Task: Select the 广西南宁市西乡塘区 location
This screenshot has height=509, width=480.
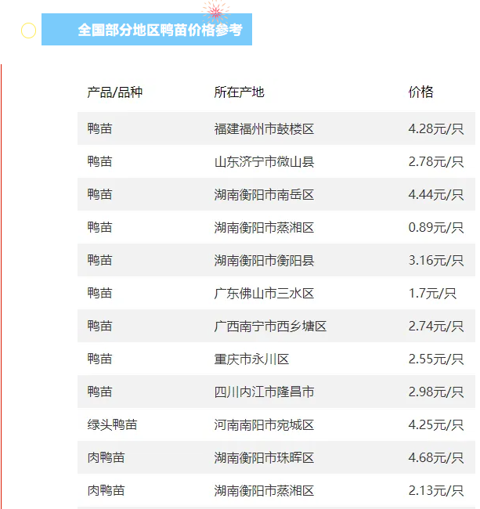Action: click(x=270, y=327)
